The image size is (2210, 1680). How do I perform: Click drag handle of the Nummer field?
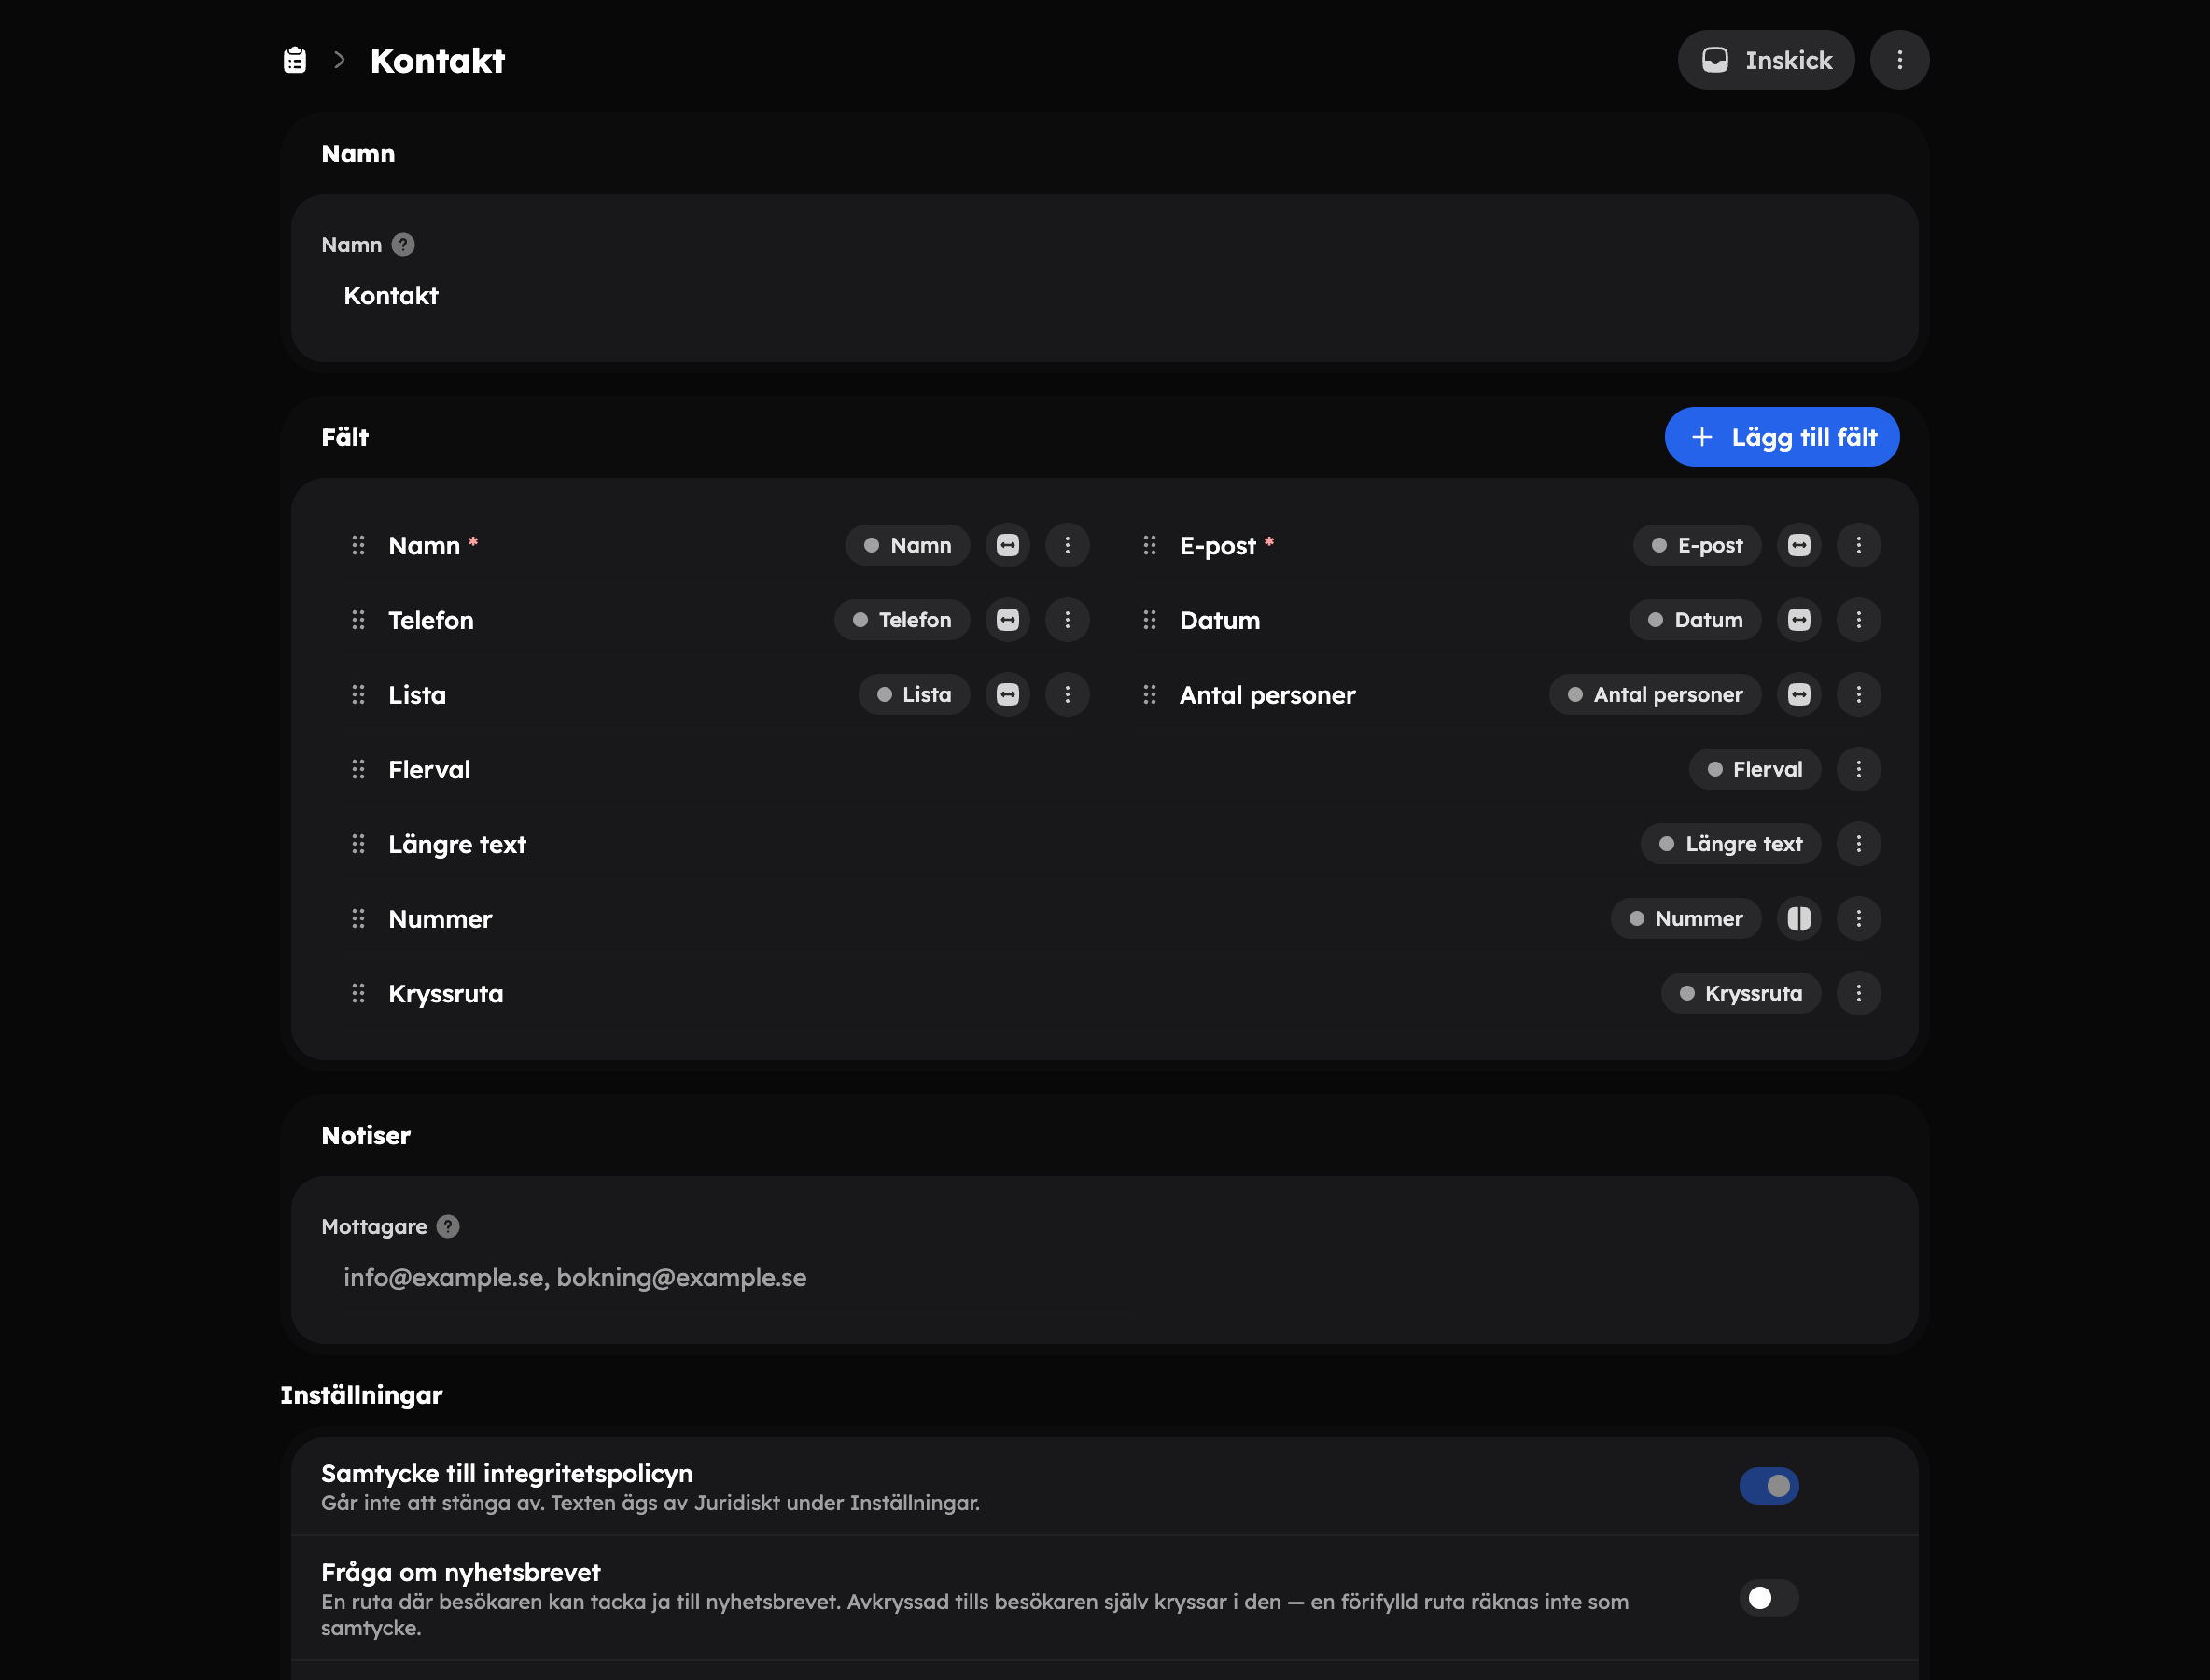tap(358, 919)
